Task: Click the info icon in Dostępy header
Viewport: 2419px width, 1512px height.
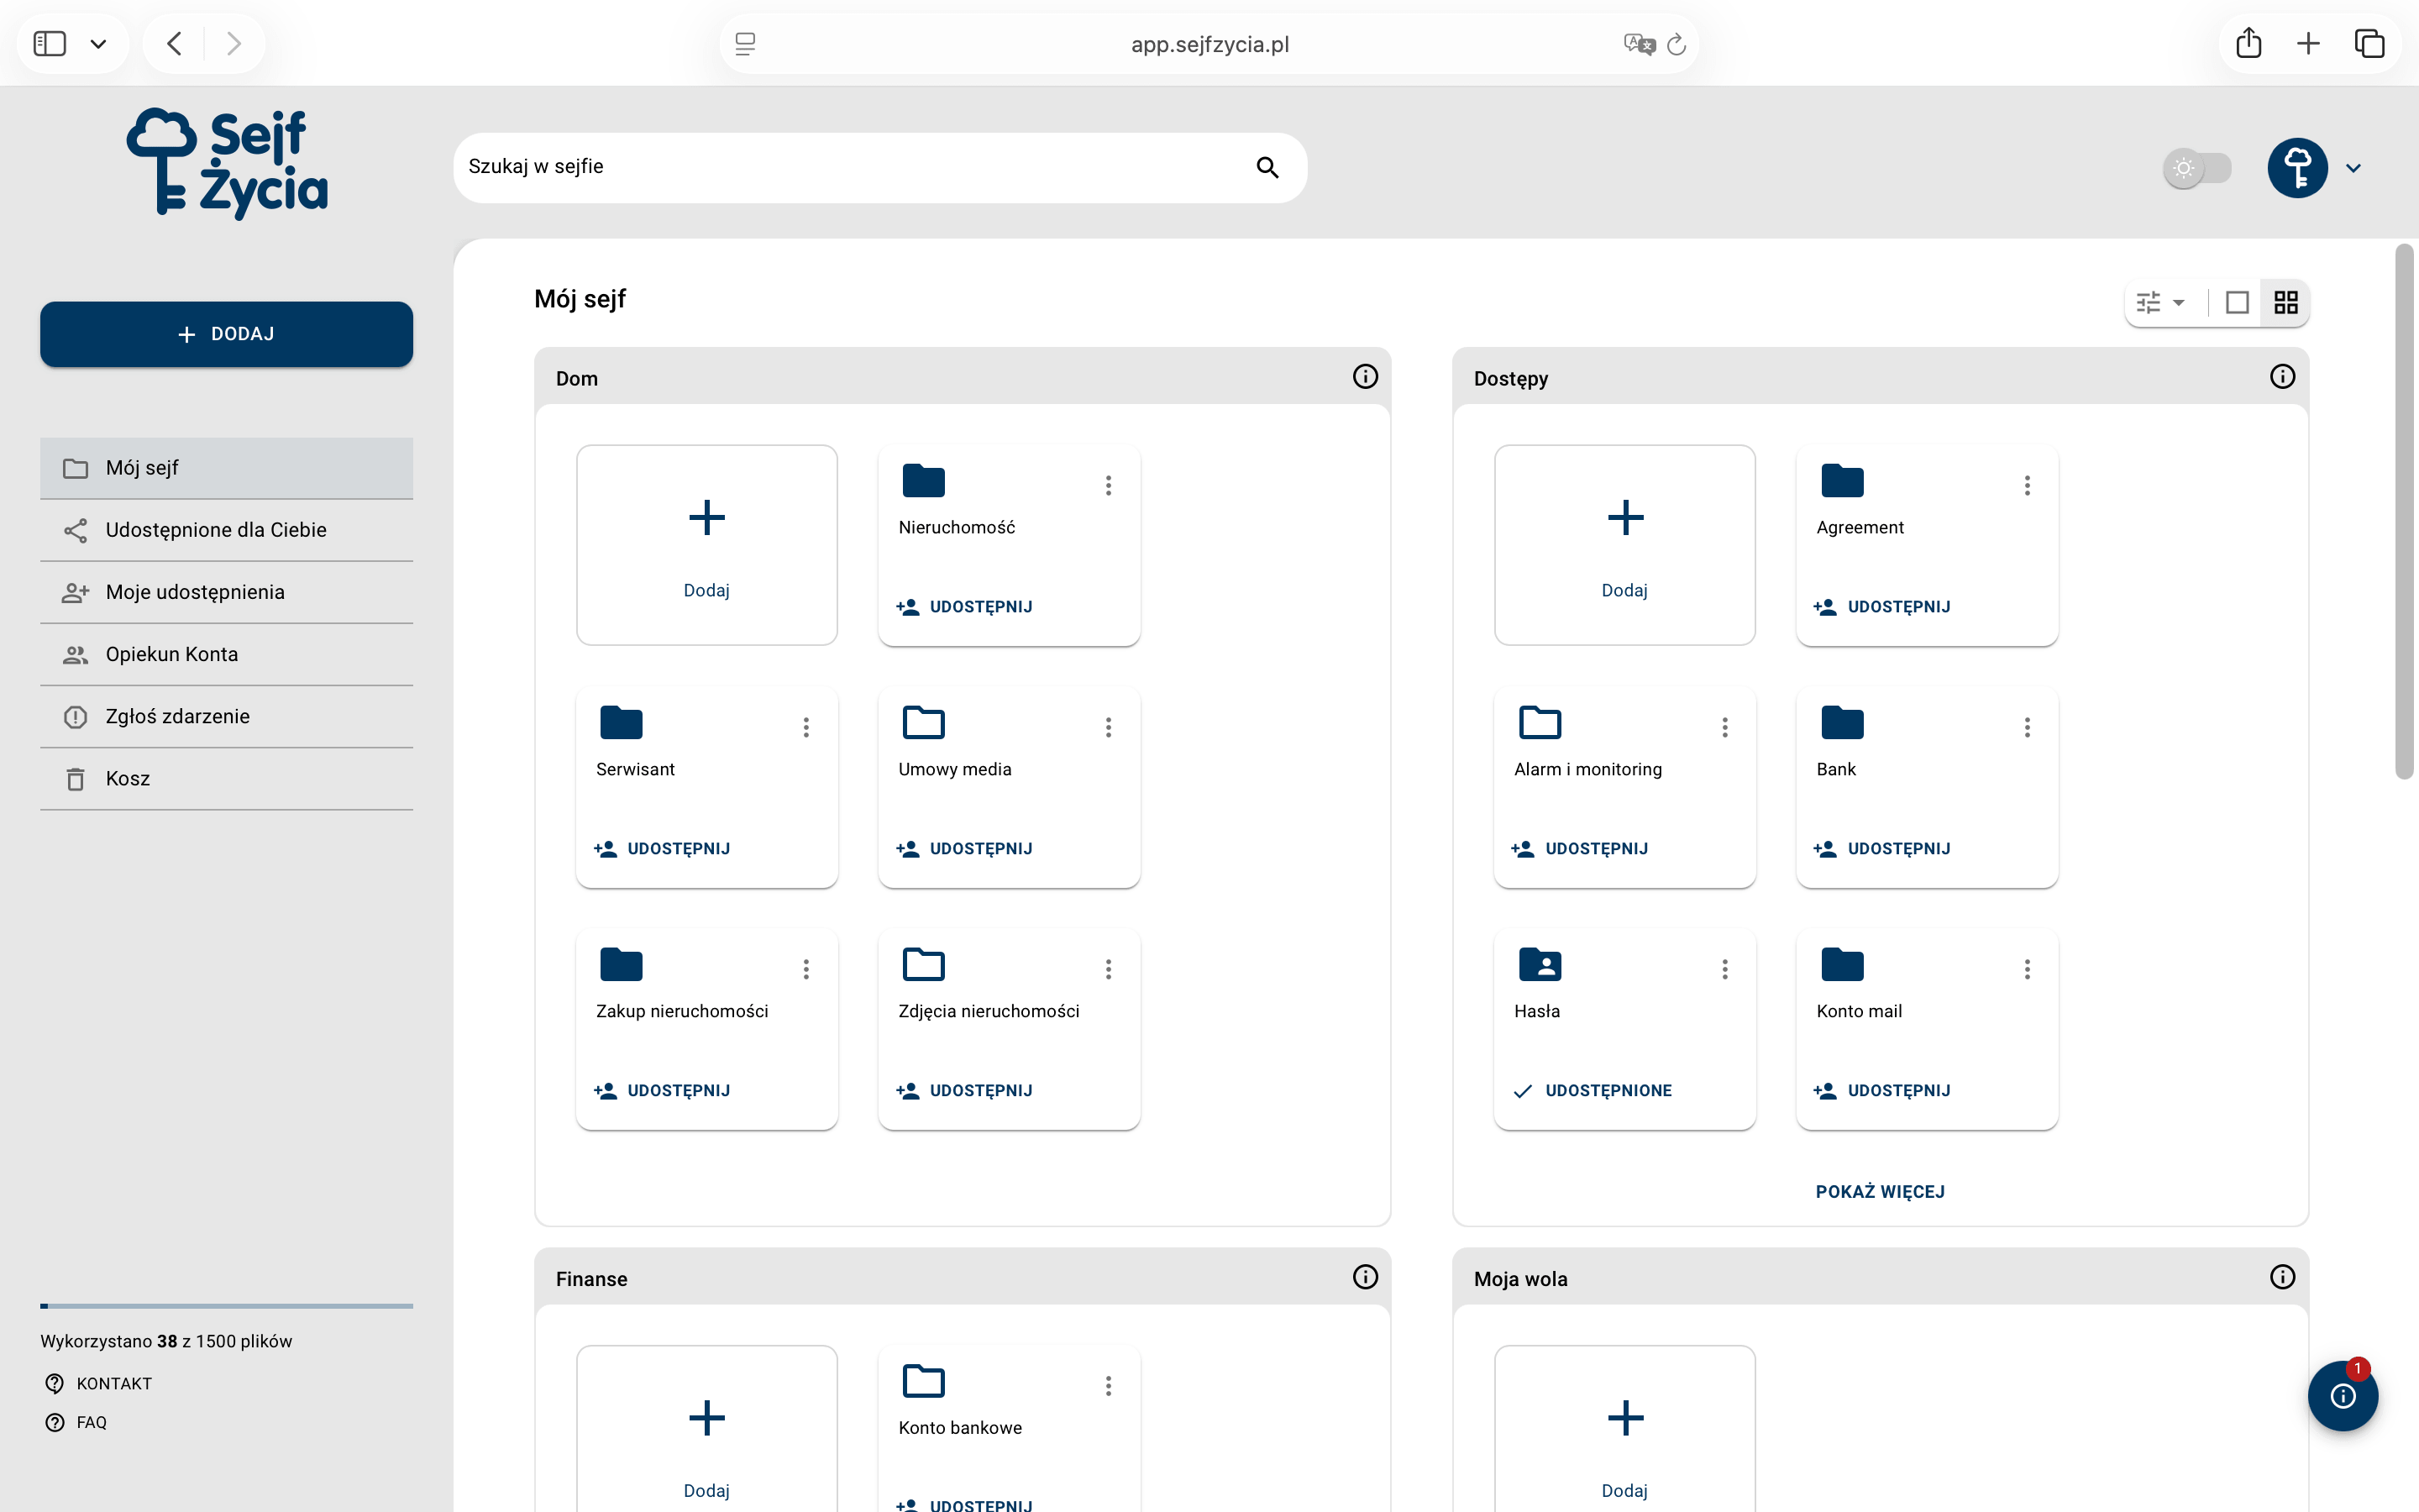Action: tap(2282, 377)
